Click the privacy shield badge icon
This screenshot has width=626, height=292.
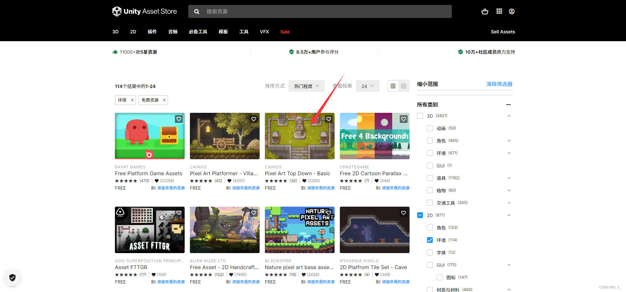[x=12, y=278]
